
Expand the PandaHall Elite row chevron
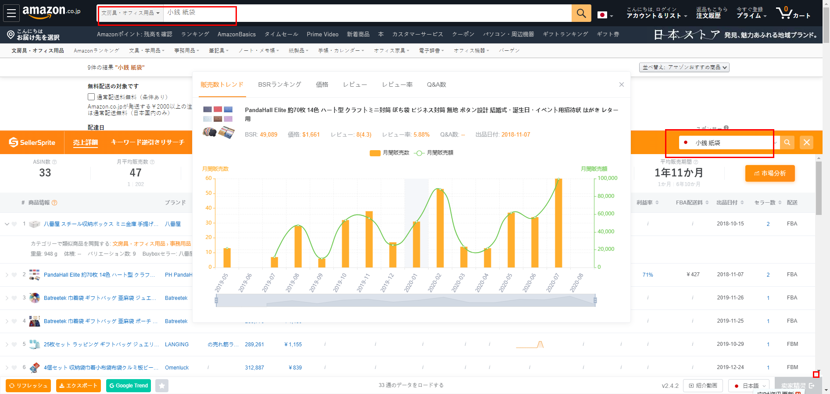[7, 275]
